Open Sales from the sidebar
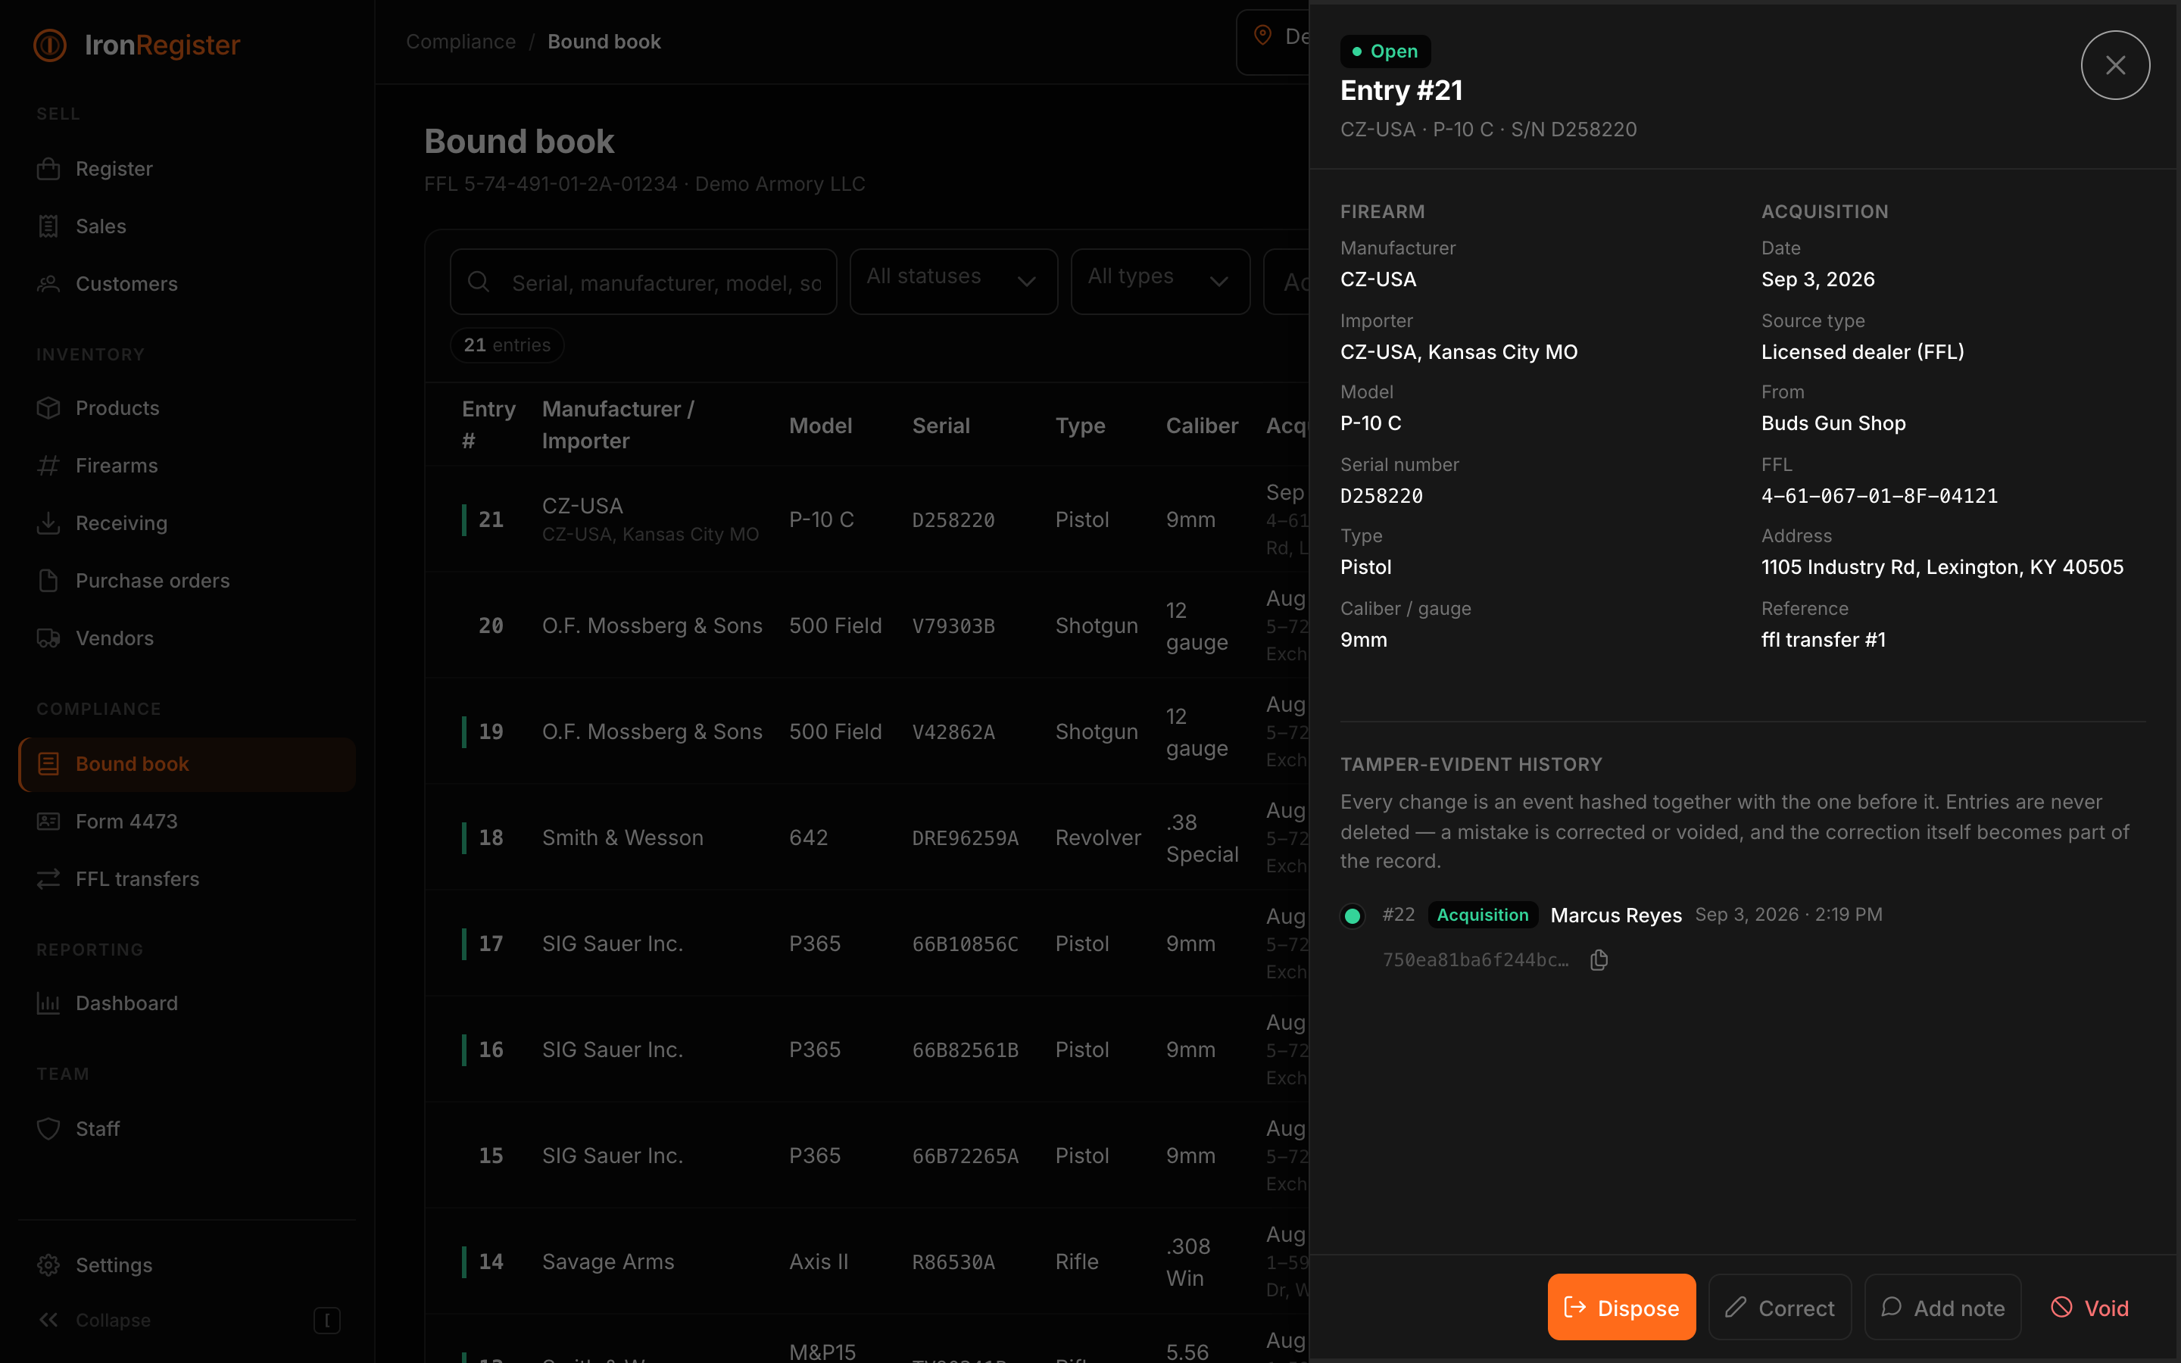This screenshot has height=1363, width=2181. (186, 226)
